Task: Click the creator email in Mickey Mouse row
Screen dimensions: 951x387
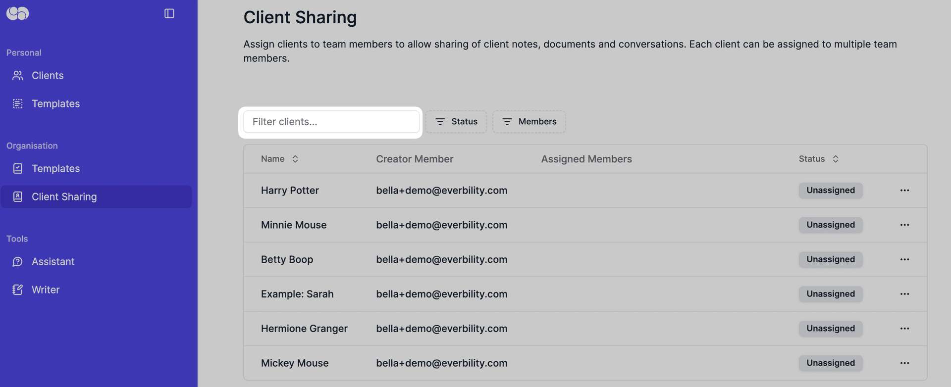Action: click(441, 363)
